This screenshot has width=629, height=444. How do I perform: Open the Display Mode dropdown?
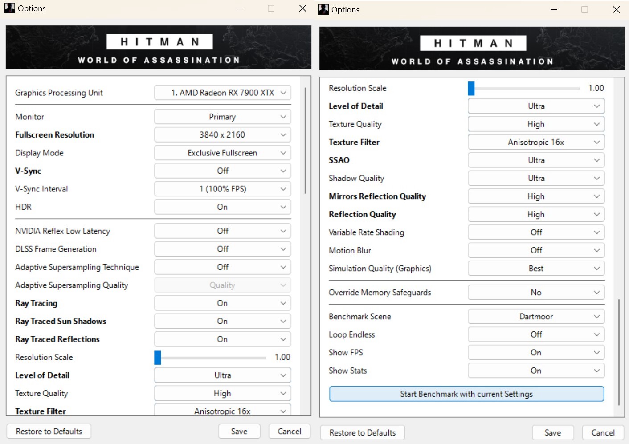point(223,153)
